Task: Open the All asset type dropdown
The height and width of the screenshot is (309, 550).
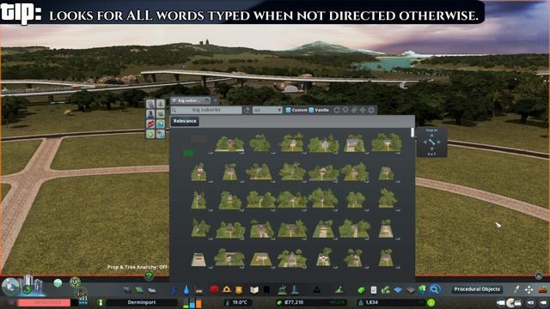Action: [x=267, y=110]
